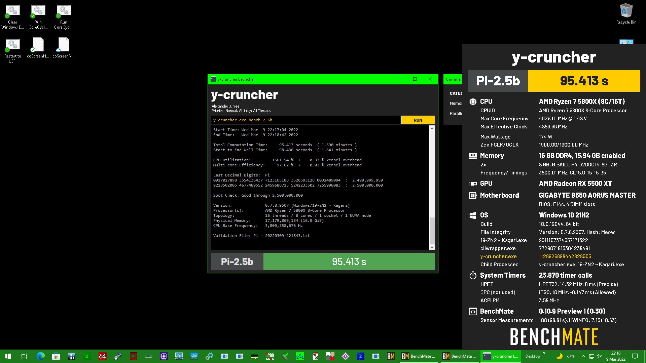Click the muted volume tray icon
The height and width of the screenshot is (363, 646).
coord(599,356)
